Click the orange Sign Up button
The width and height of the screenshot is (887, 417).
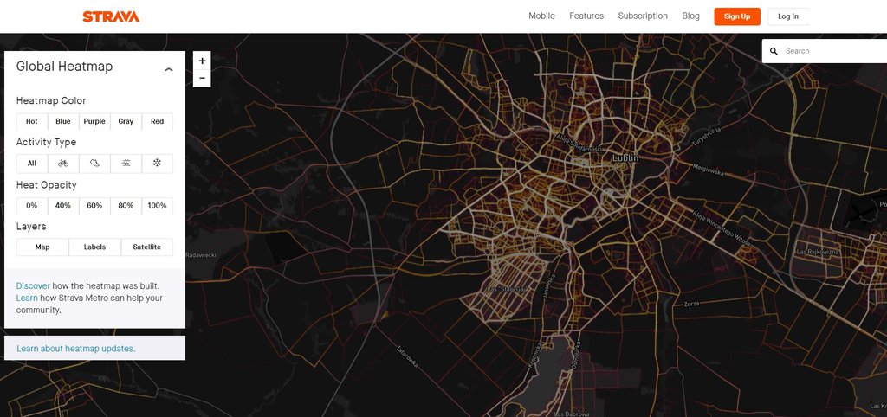[x=737, y=16]
